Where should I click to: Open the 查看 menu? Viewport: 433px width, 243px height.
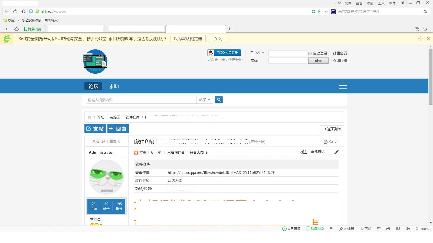(x=359, y=3)
